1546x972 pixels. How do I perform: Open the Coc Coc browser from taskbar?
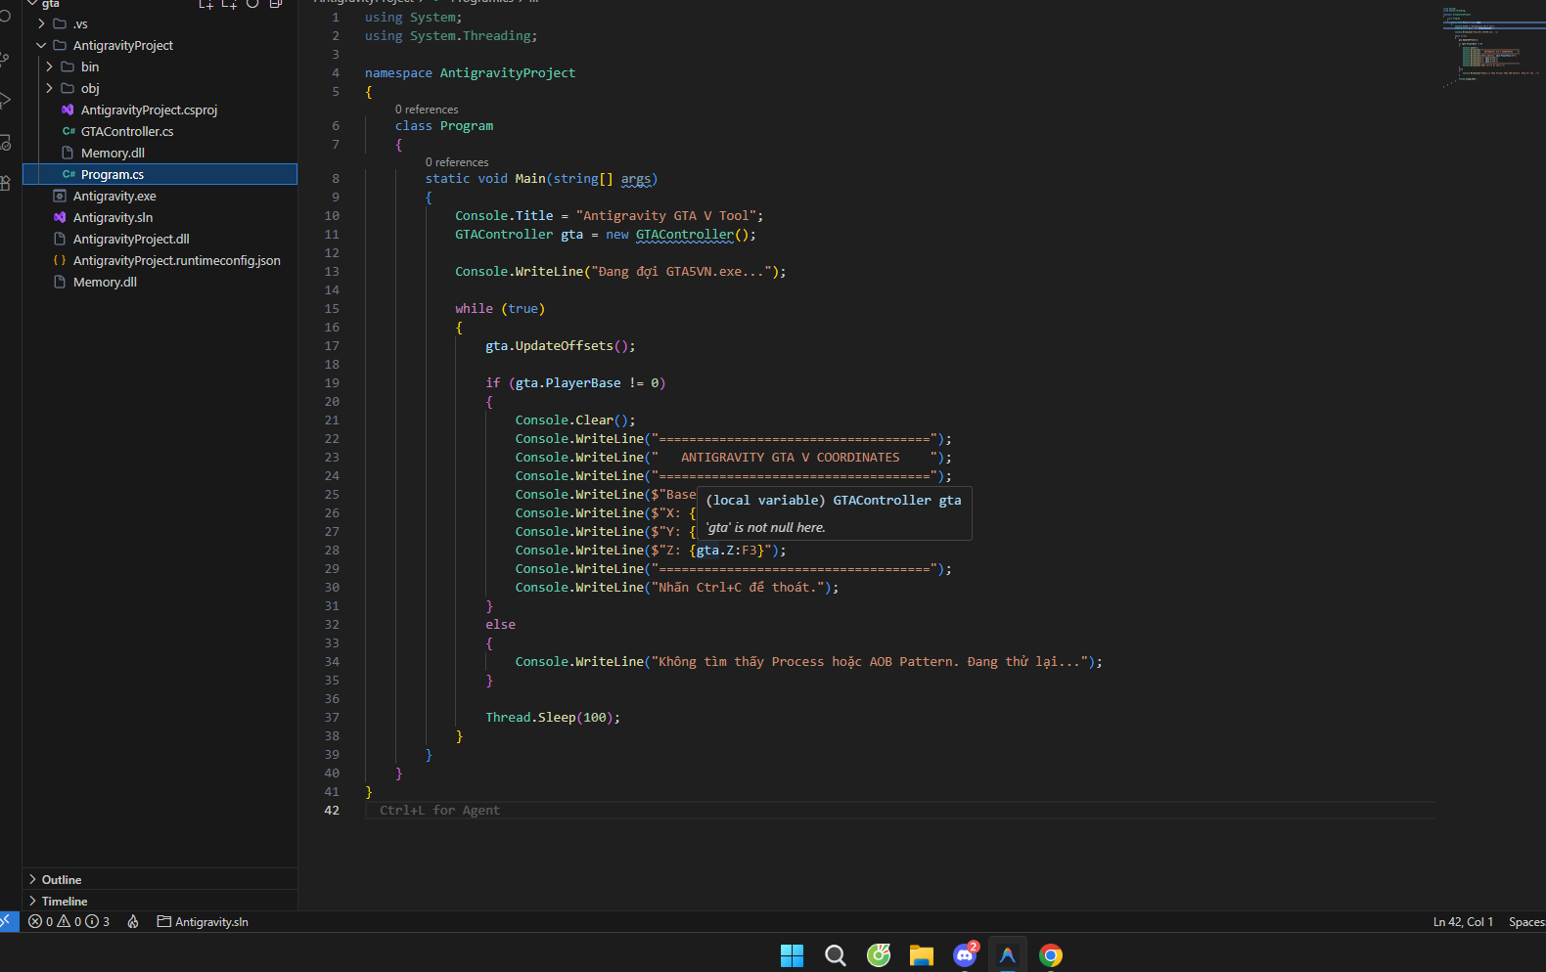879,955
